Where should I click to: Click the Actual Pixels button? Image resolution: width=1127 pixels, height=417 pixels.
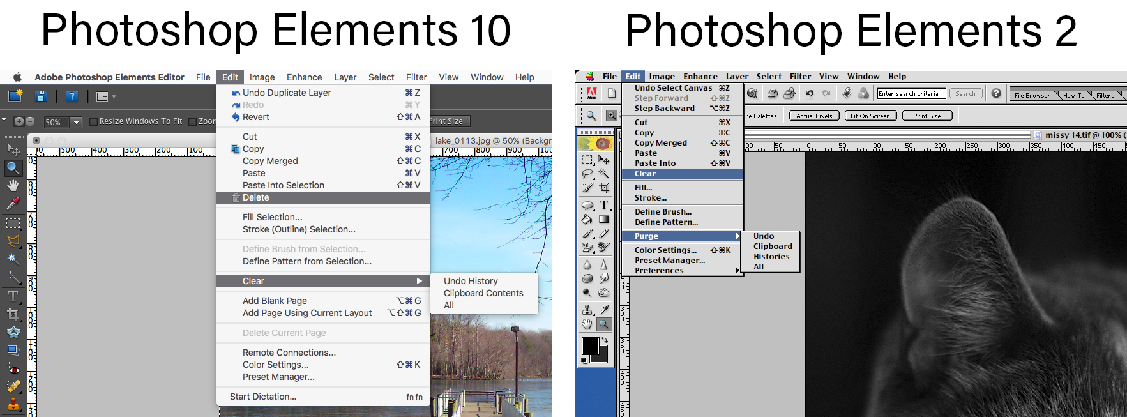click(814, 116)
